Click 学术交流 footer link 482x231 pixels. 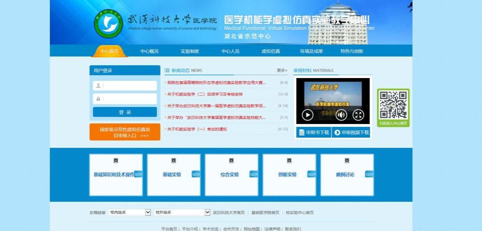tap(211, 229)
